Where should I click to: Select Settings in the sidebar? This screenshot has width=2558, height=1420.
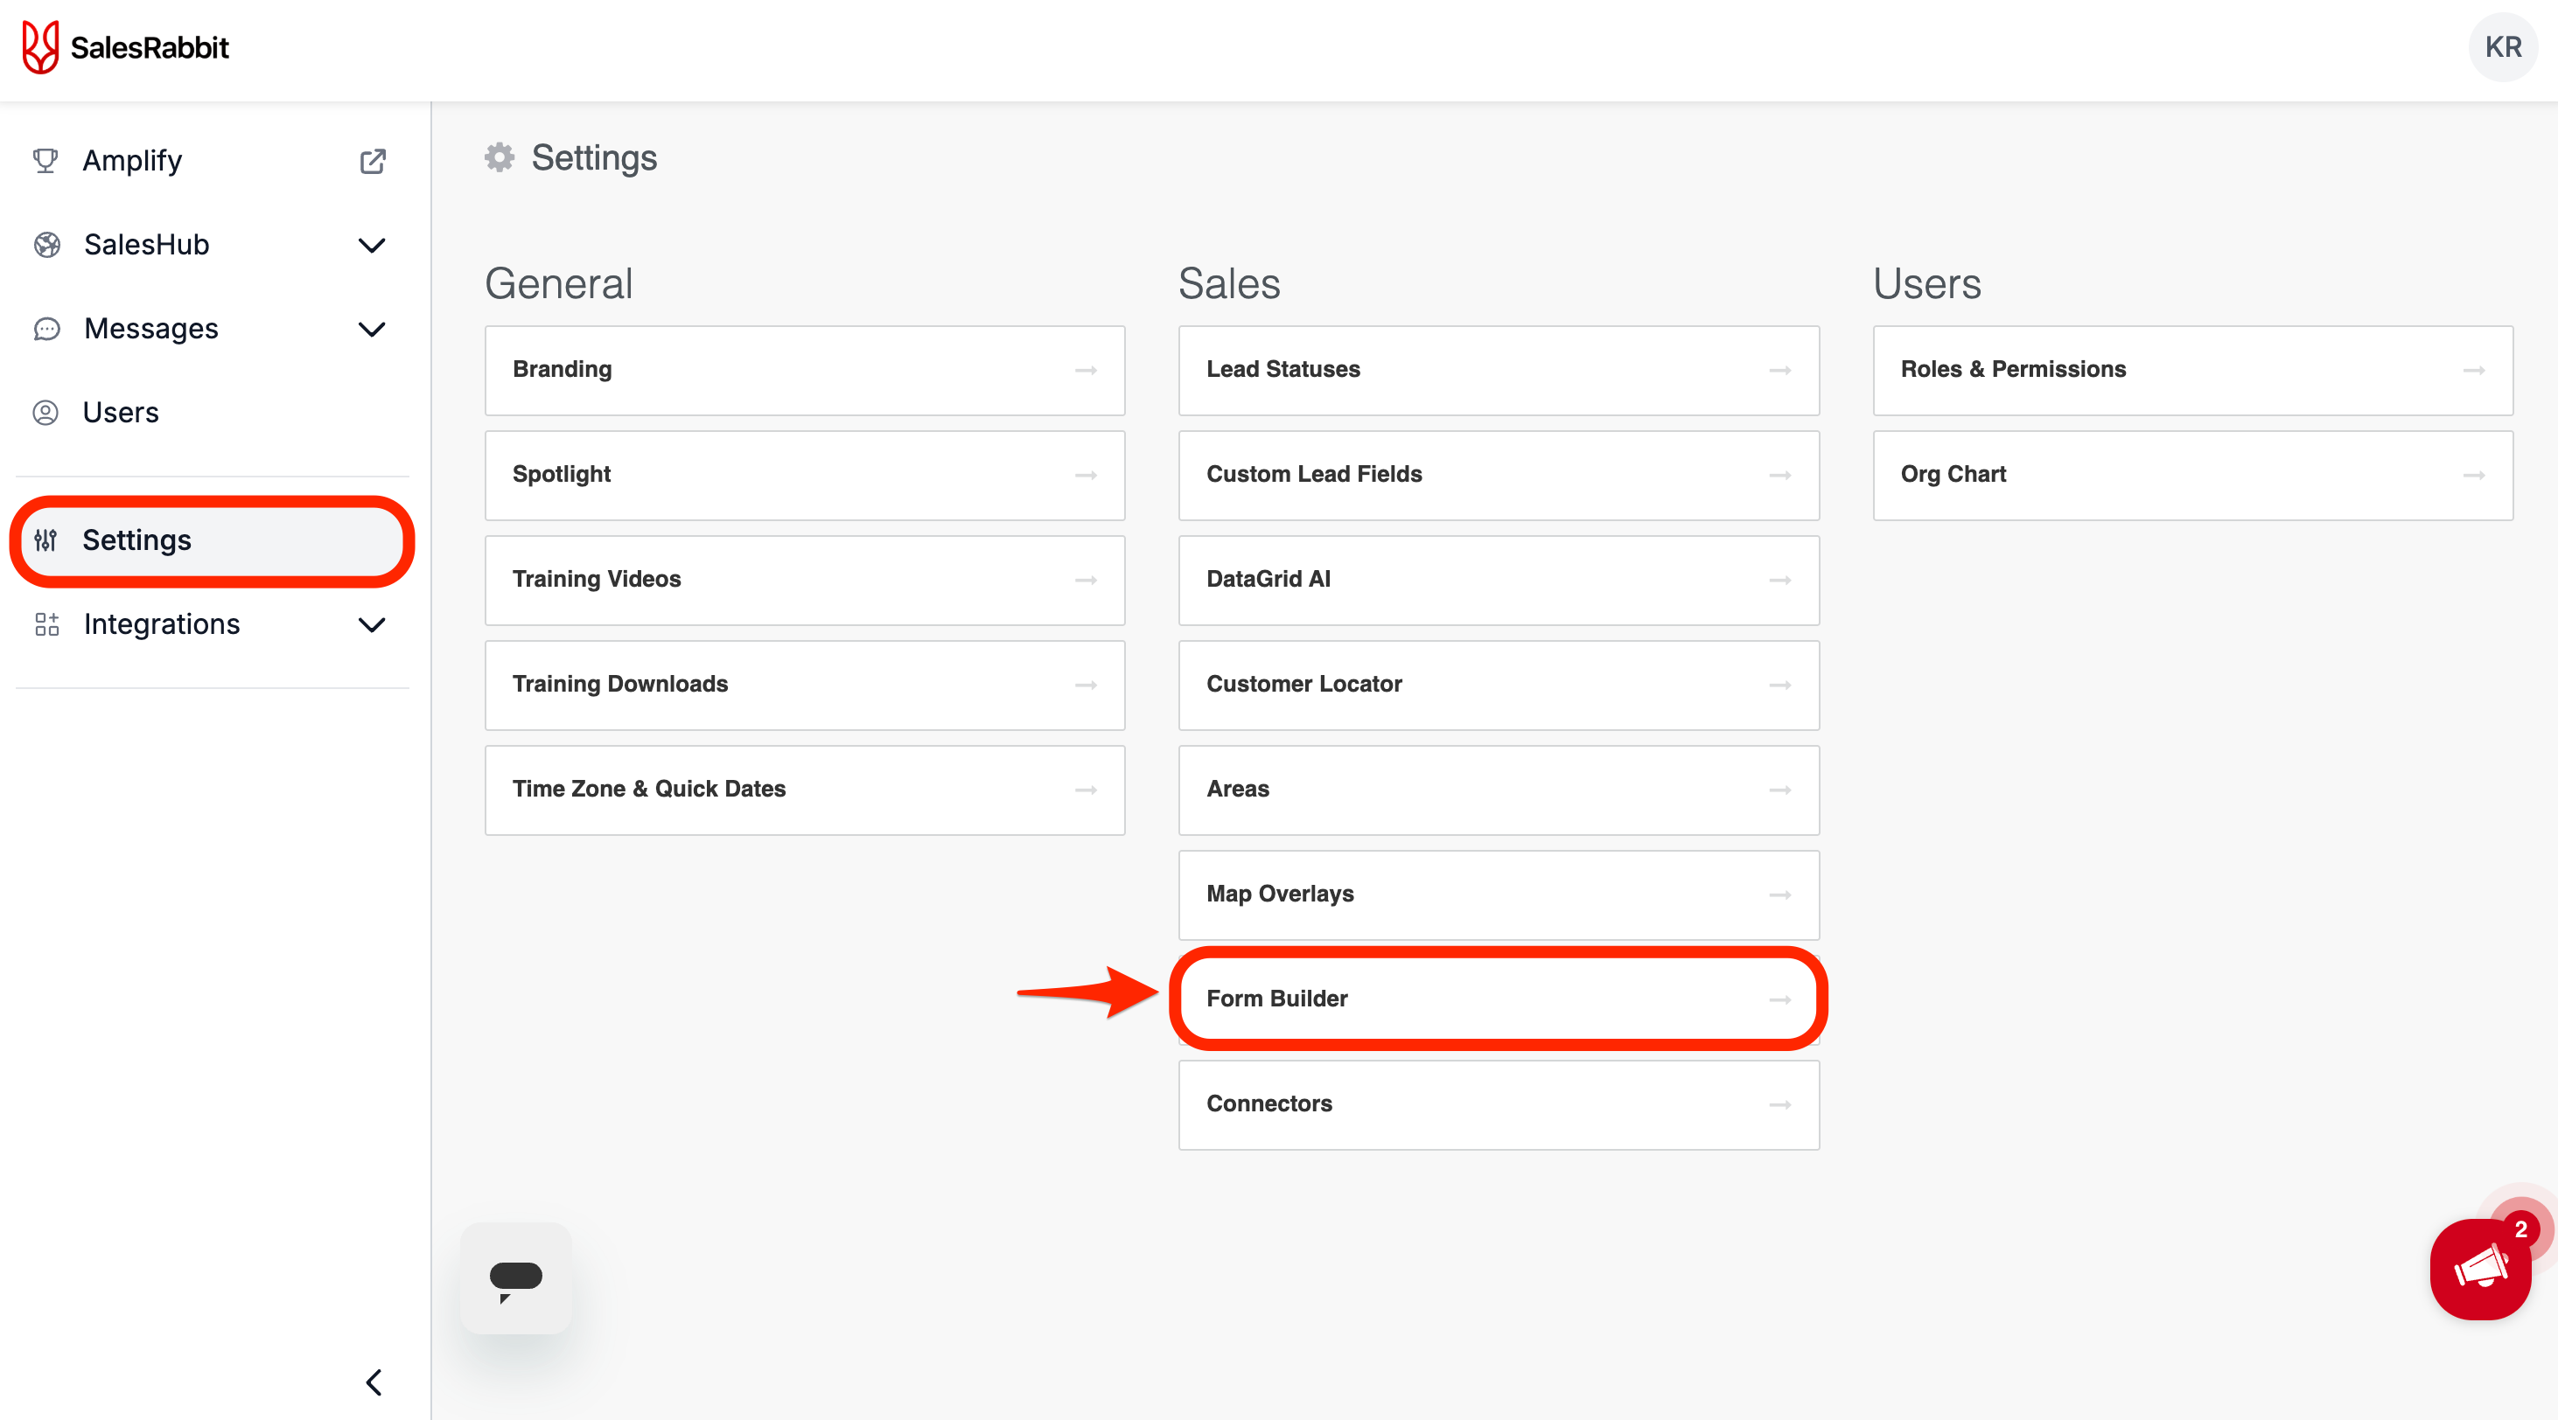click(137, 539)
